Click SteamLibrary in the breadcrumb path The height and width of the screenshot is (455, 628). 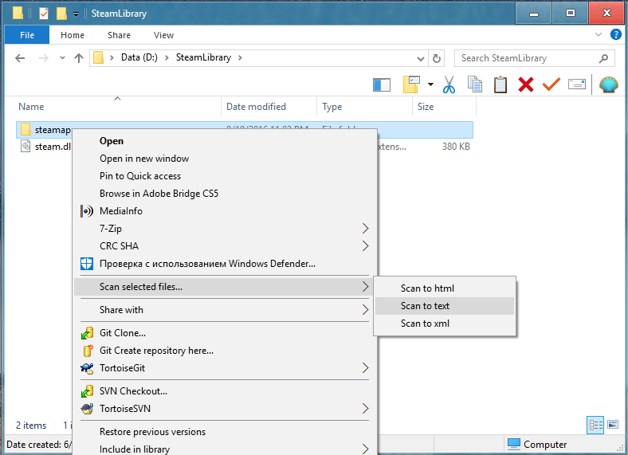203,57
